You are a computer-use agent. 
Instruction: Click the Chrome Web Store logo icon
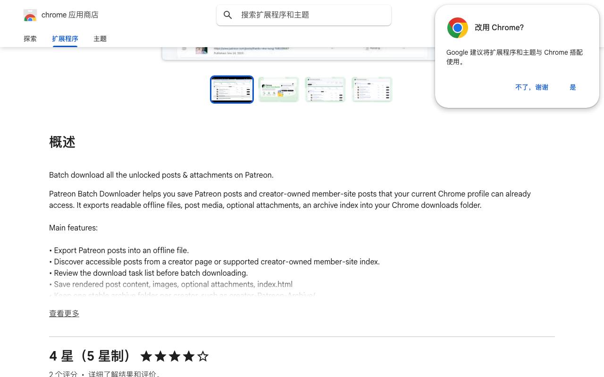(x=30, y=15)
